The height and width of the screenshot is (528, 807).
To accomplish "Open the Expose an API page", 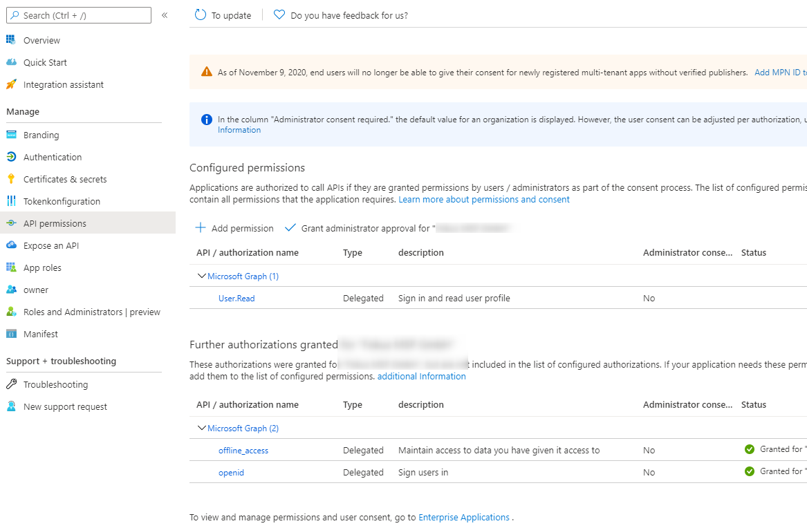I will (x=50, y=245).
